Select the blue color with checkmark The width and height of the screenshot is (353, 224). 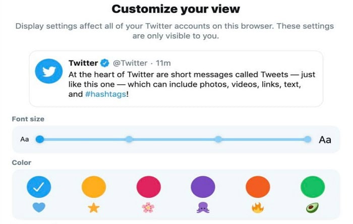(x=39, y=187)
